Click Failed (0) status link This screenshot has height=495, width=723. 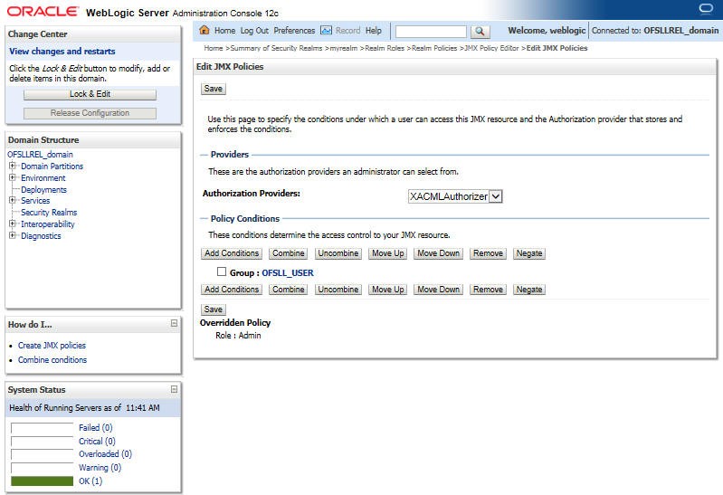95,428
